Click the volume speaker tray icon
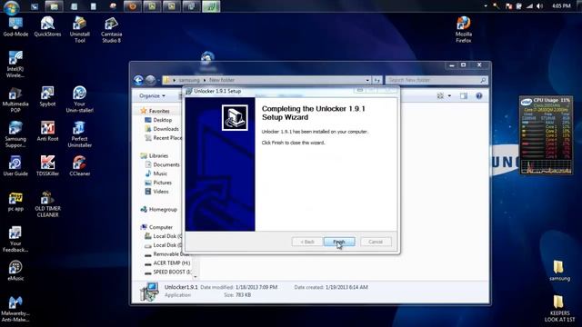The image size is (582, 327). coord(539,6)
